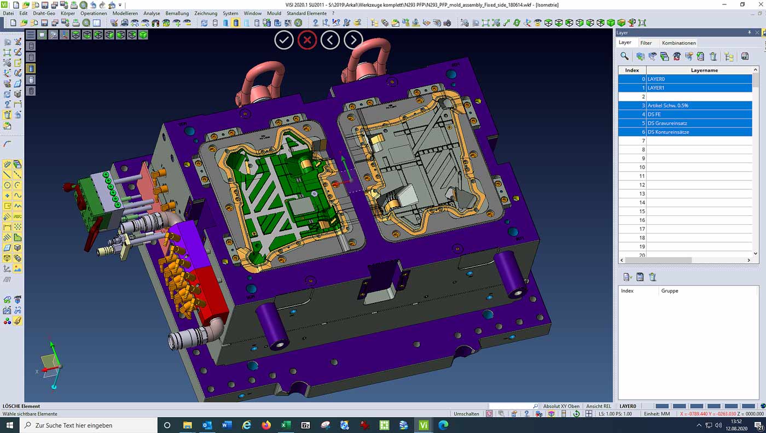Click the Umschalten button in status bar
The height and width of the screenshot is (433, 766).
tap(466, 414)
